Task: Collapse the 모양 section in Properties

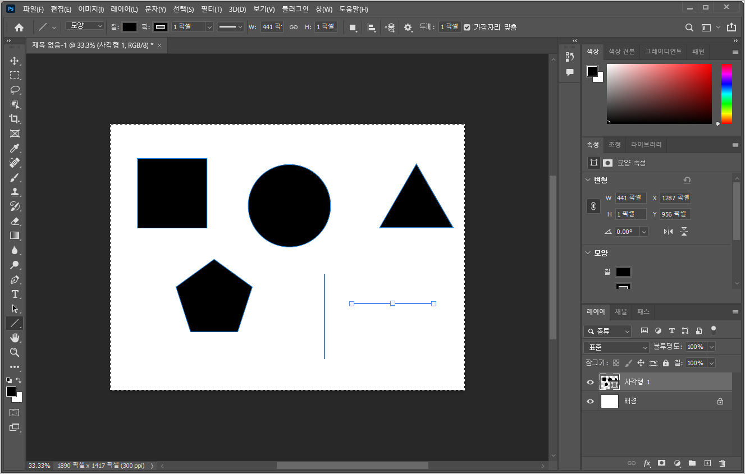Action: (588, 253)
